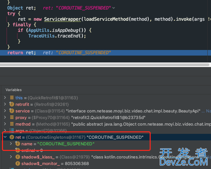This screenshot has height=169, width=211.
Task: Click the proxy variable icon
Action: [12, 117]
